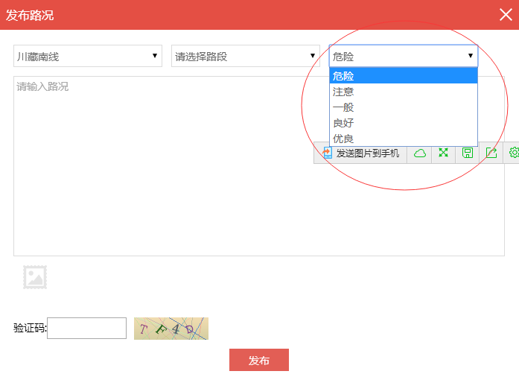519x377 pixels.
Task: Open the 川藏南线 route dropdown
Action: 88,56
